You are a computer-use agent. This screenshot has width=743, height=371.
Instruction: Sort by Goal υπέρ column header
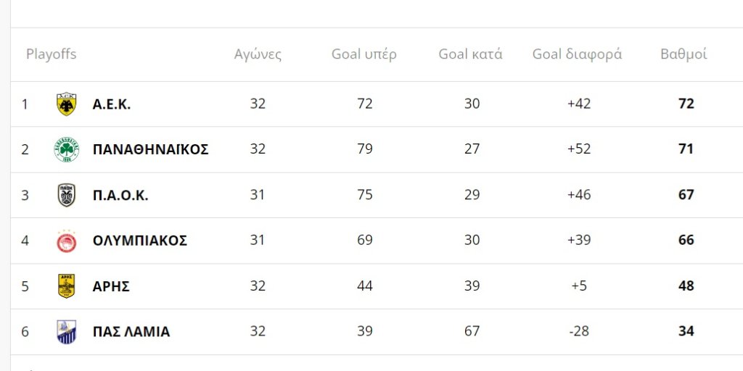click(364, 54)
